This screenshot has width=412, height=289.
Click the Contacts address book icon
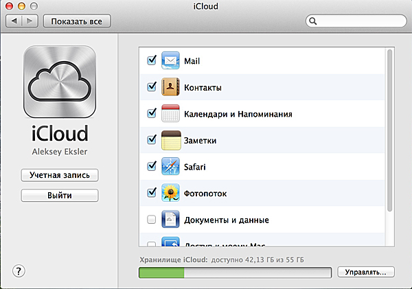(x=170, y=87)
